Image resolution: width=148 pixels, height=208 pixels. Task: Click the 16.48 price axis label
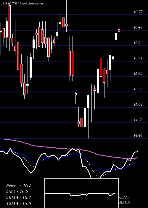(x=138, y=27)
